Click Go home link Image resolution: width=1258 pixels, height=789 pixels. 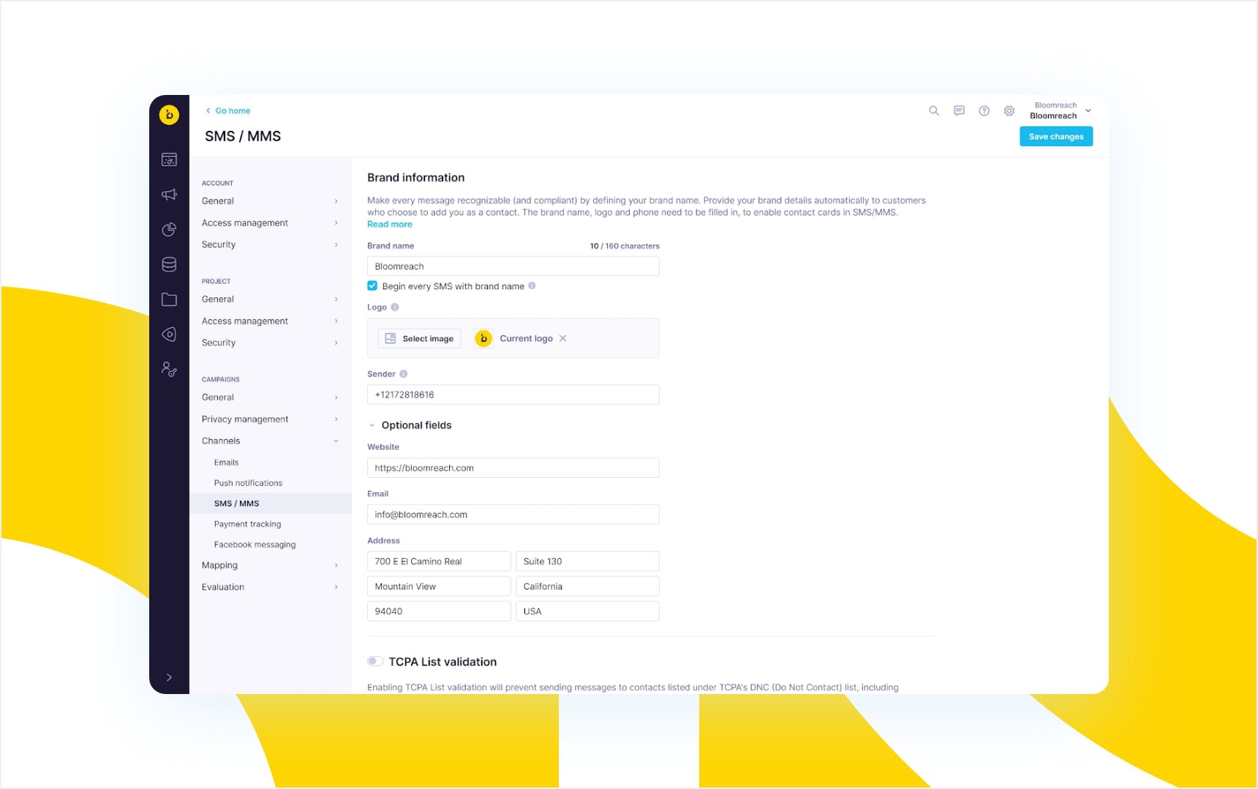point(228,111)
